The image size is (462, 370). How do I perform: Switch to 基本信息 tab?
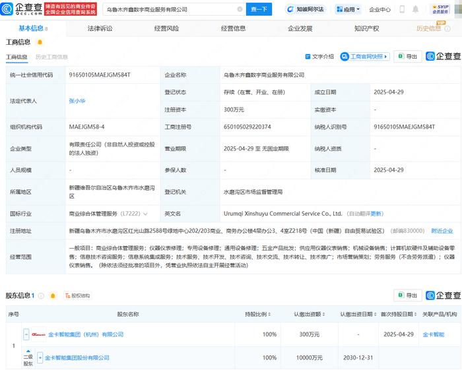(33, 28)
